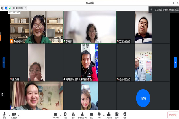Image resolution: width=179 pixels, height=119 pixels.
Task: Click the Share Screen icon
Action: [x=55, y=114]
